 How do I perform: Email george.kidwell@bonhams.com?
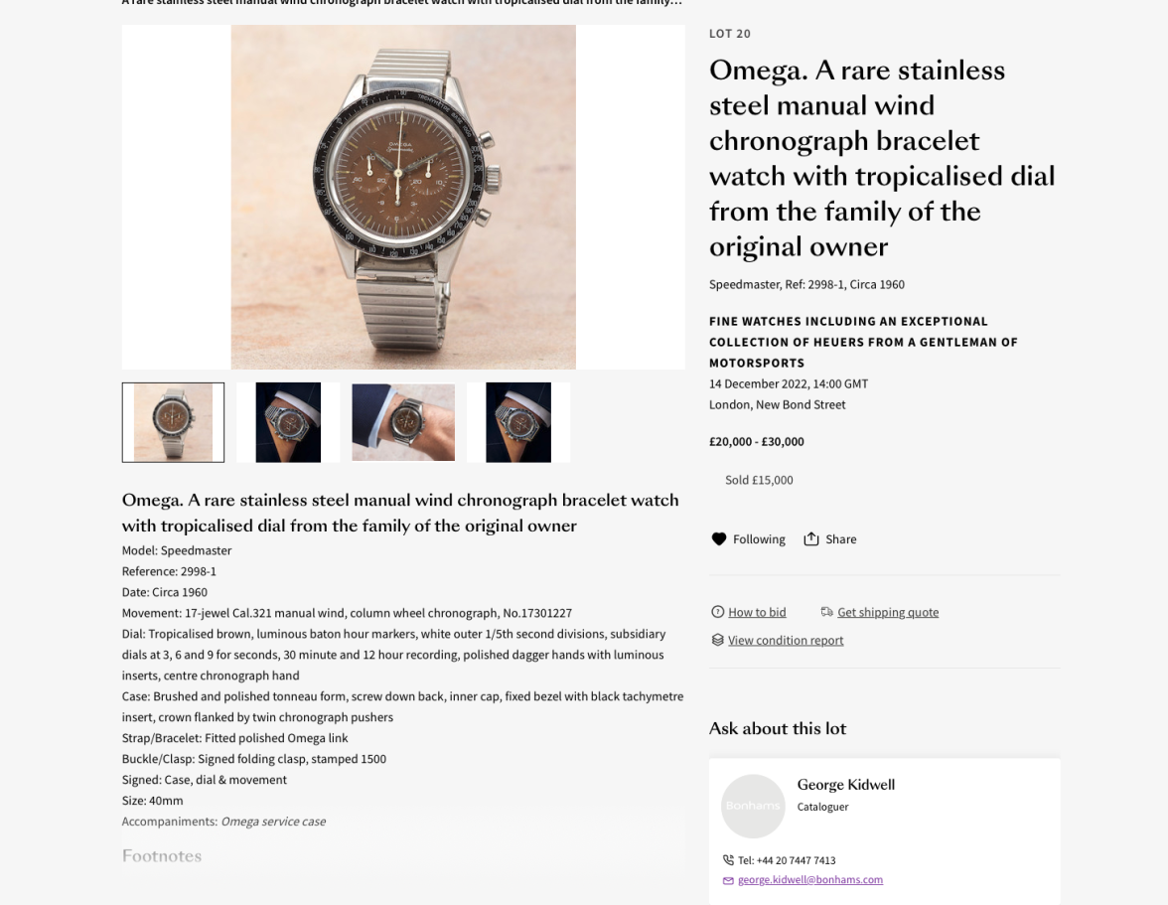(x=809, y=880)
